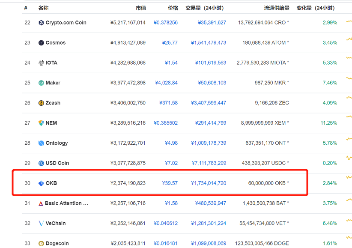The height and width of the screenshot is (248, 352).
Task: Click the ¥2,374,190,823 OKB market cap
Action: click(x=128, y=183)
